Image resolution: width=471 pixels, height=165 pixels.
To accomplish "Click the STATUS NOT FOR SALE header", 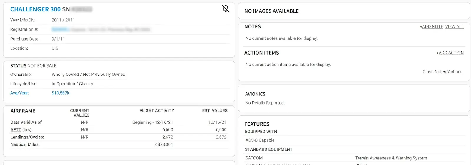I will pos(33,66).
